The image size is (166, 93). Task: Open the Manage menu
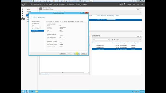(129, 4)
